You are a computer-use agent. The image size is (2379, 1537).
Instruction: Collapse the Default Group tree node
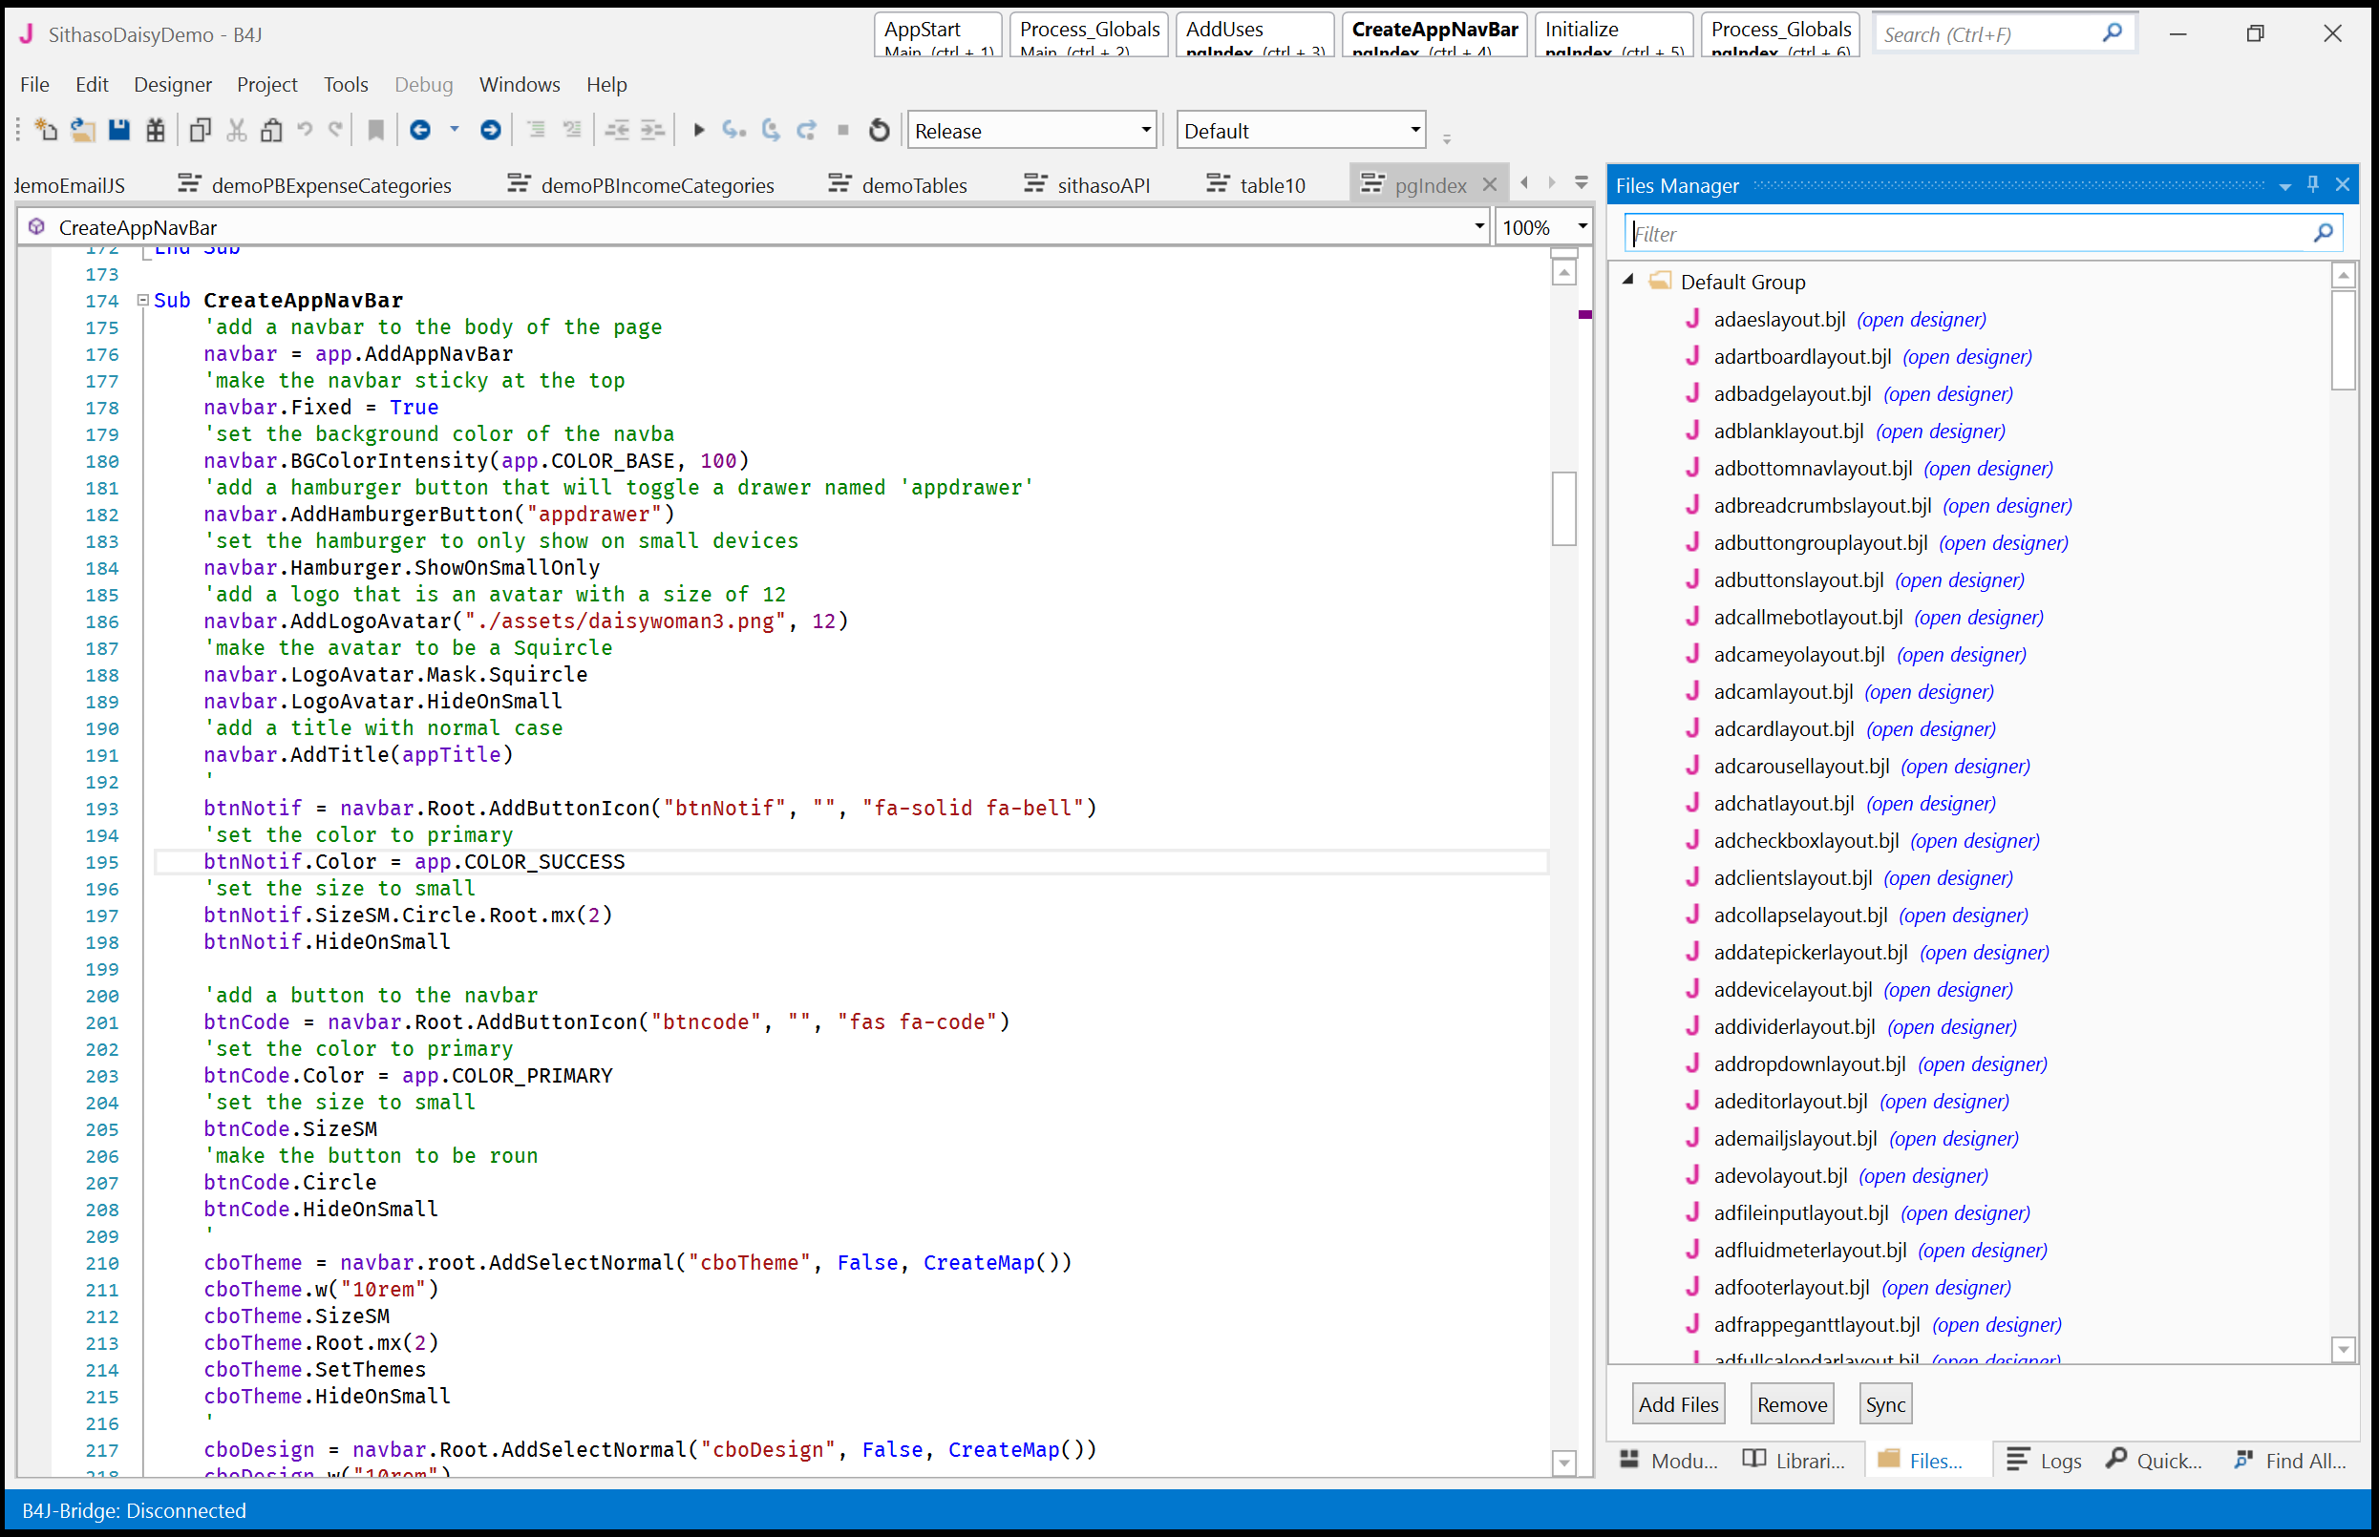pyautogui.click(x=1627, y=281)
